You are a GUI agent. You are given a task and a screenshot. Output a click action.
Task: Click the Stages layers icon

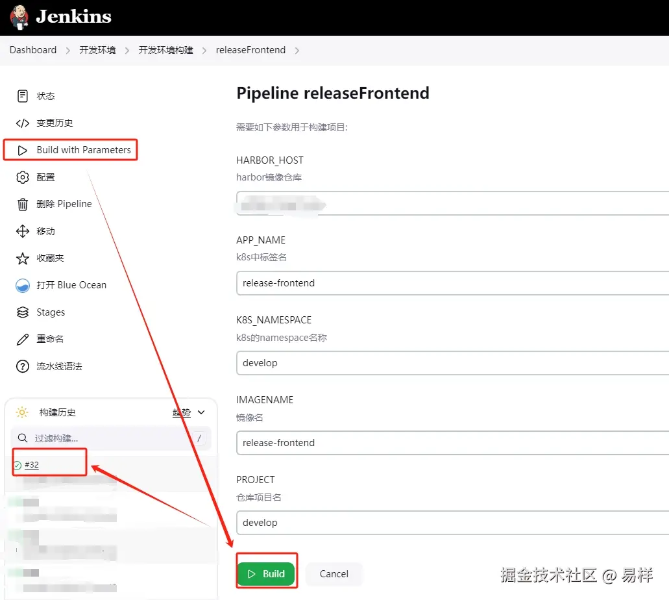coord(23,312)
